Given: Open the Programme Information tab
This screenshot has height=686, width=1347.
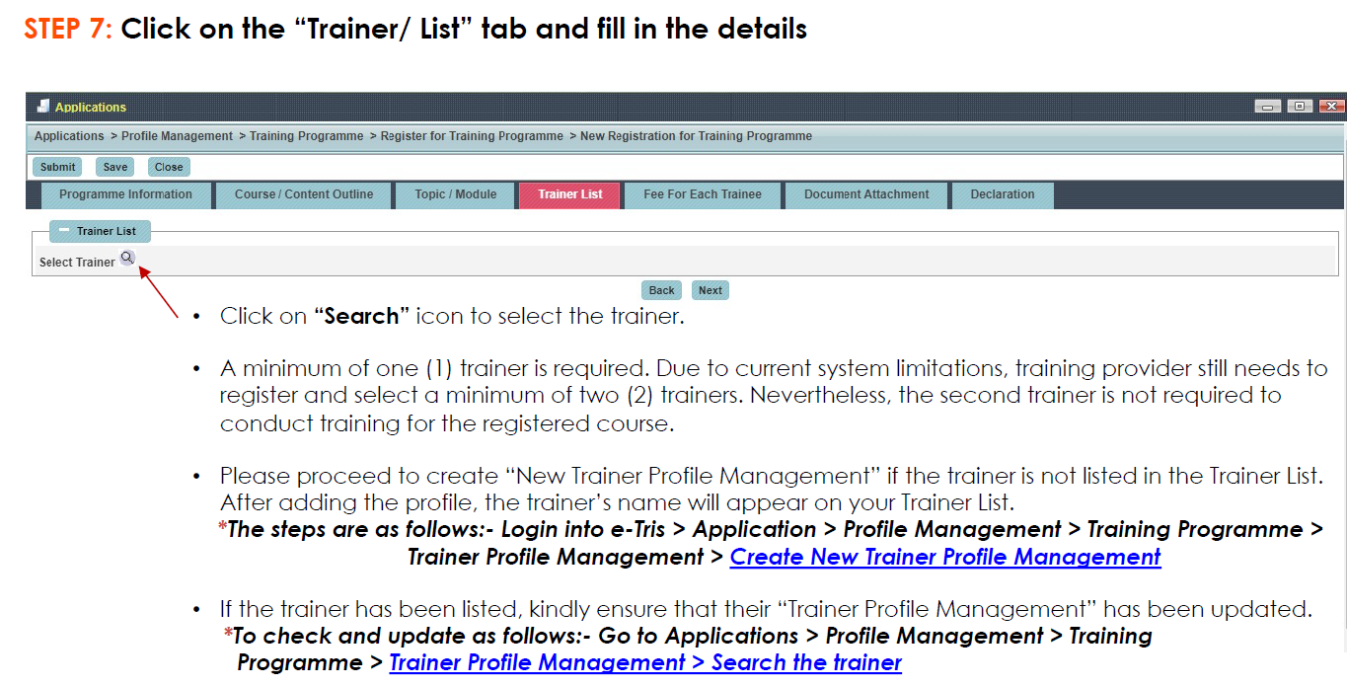Looking at the screenshot, I should pos(125,194).
